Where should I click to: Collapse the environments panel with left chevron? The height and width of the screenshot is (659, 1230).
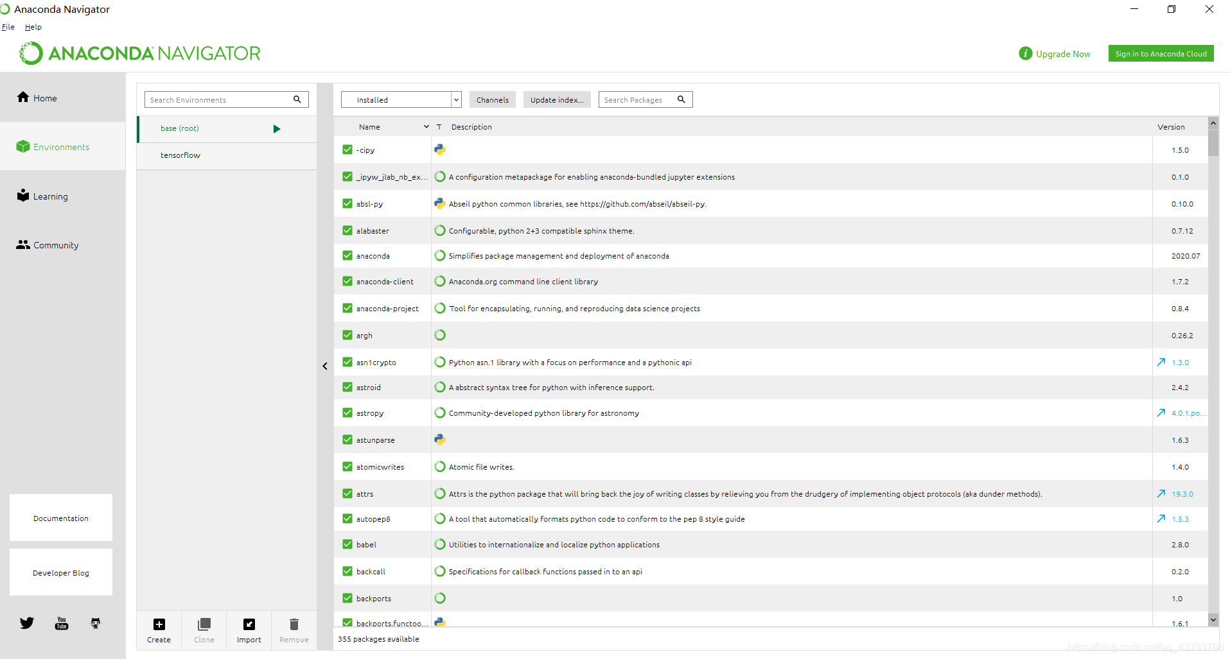[325, 366]
